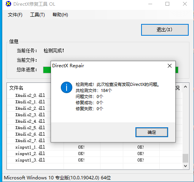Click the scroll down arrow of file list

[185, 166]
